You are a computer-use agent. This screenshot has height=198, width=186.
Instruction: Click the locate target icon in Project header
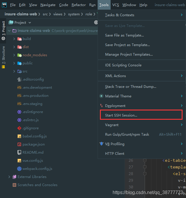pyautogui.click(x=96, y=22)
